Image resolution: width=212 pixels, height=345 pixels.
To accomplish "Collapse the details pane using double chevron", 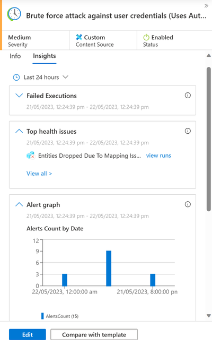I will click(206, 6).
